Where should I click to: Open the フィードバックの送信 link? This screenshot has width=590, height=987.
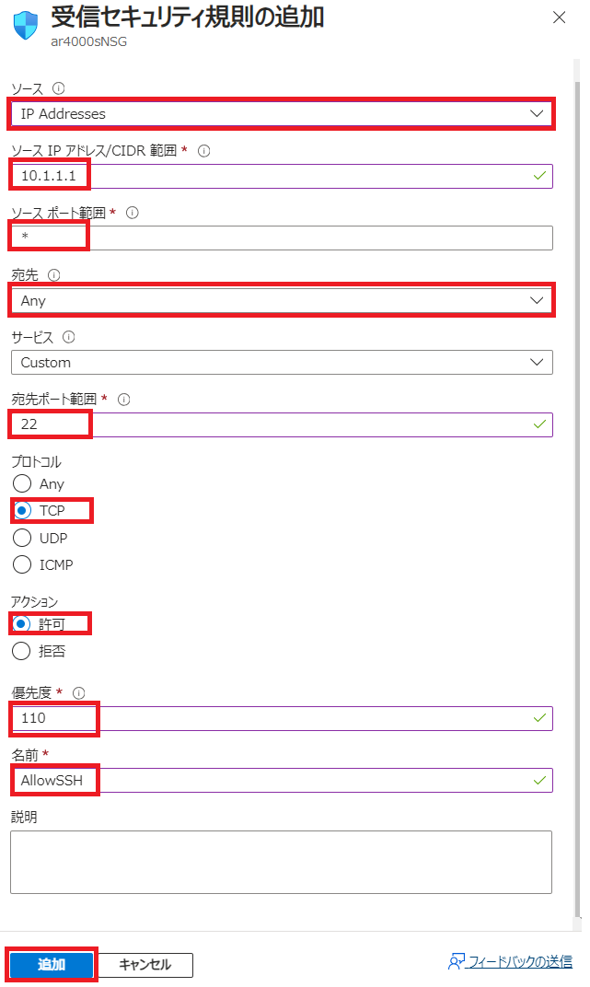click(x=520, y=962)
